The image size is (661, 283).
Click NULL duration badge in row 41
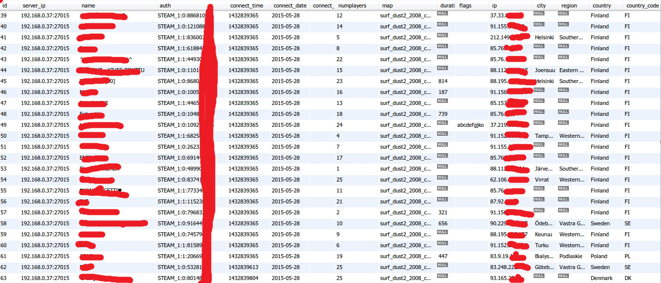click(x=442, y=35)
